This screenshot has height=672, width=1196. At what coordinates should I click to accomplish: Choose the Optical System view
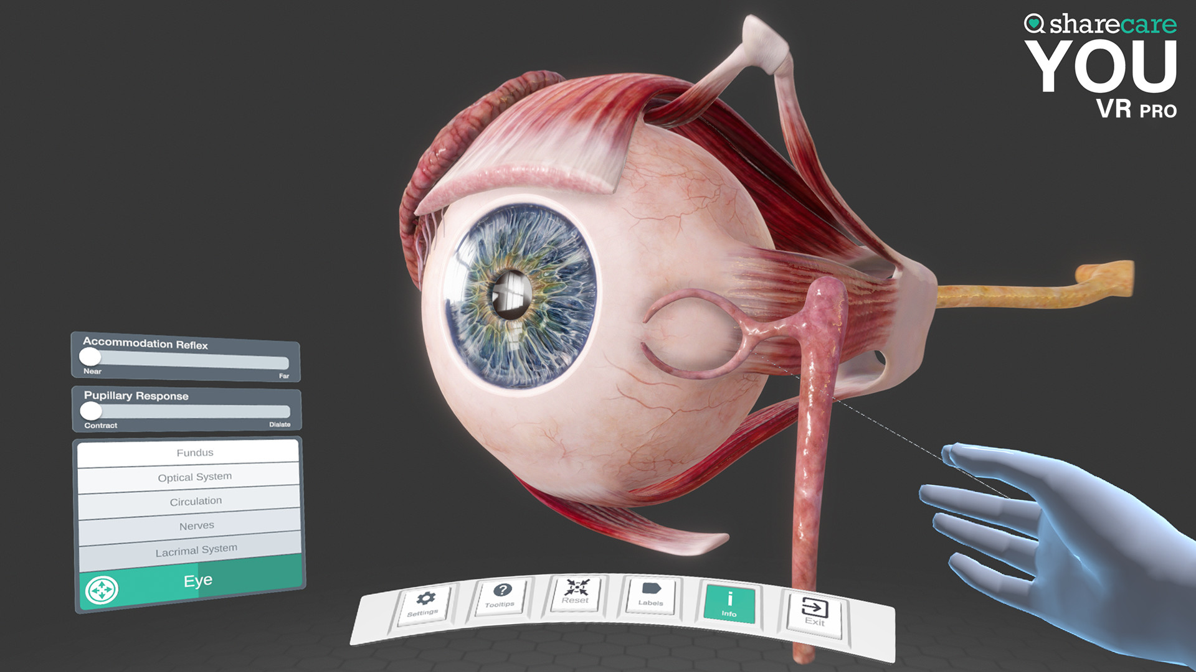(194, 477)
